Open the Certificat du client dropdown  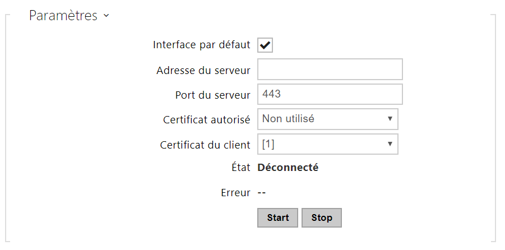tap(327, 144)
